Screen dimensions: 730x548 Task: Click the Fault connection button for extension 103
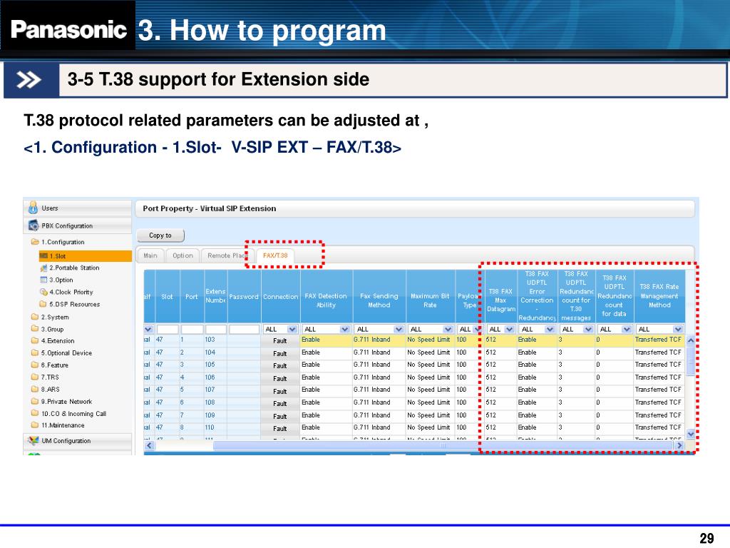click(279, 340)
